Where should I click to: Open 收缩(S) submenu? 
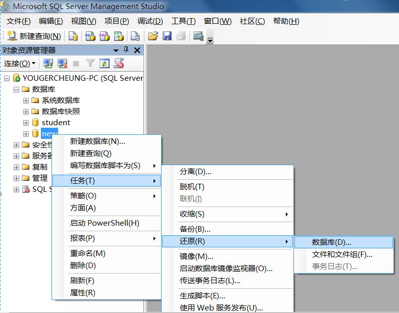click(228, 214)
